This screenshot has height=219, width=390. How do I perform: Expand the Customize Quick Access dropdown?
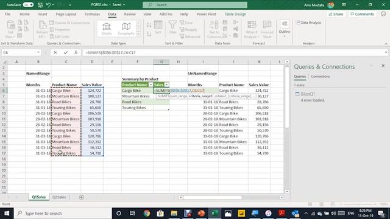point(70,5)
